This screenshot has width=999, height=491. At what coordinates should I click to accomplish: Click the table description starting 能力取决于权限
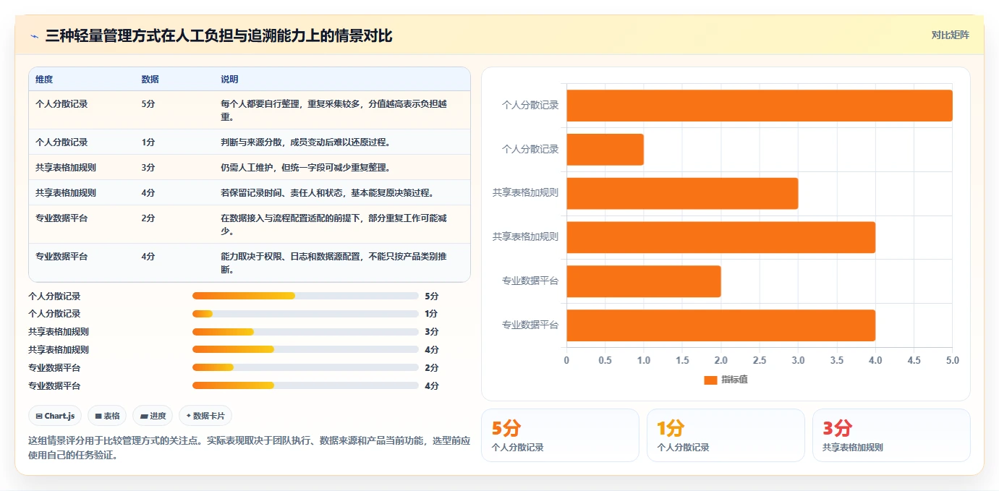click(x=333, y=262)
